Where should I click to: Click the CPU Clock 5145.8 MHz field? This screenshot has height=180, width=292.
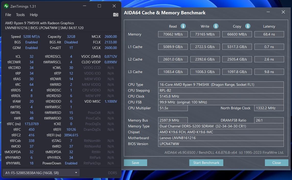click(221, 96)
